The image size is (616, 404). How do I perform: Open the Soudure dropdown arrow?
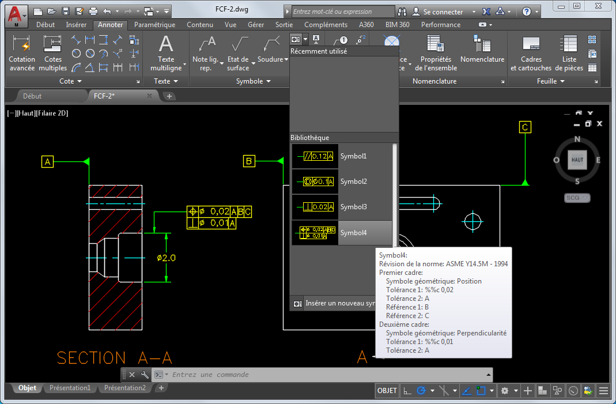286,59
